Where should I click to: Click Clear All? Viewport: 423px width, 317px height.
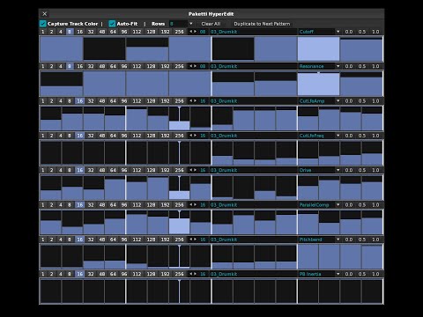pos(211,24)
